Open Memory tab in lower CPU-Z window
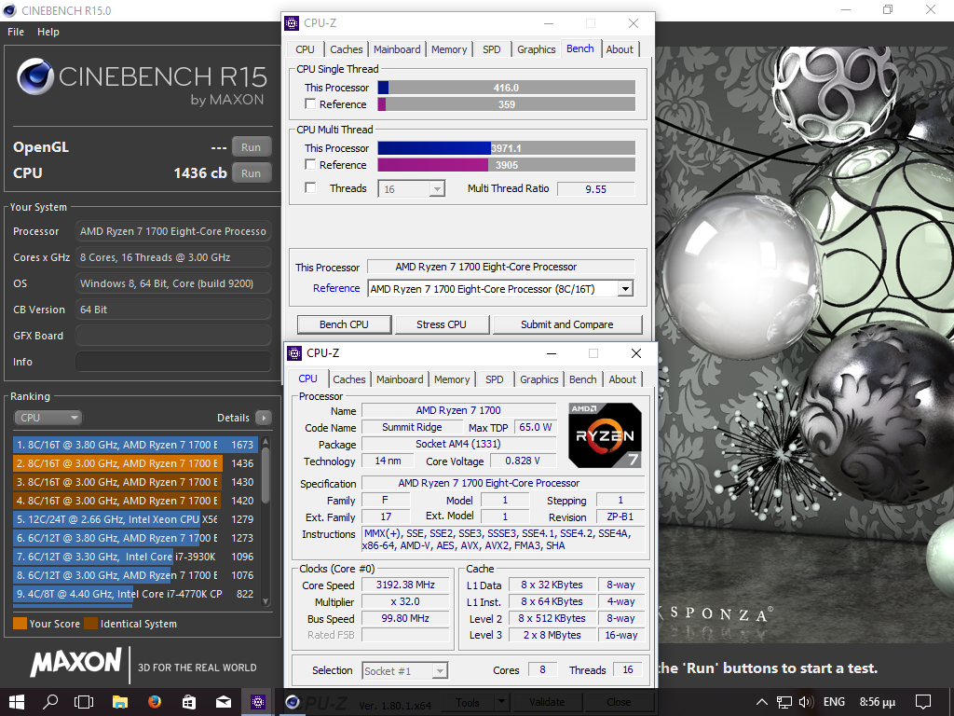 [x=452, y=379]
